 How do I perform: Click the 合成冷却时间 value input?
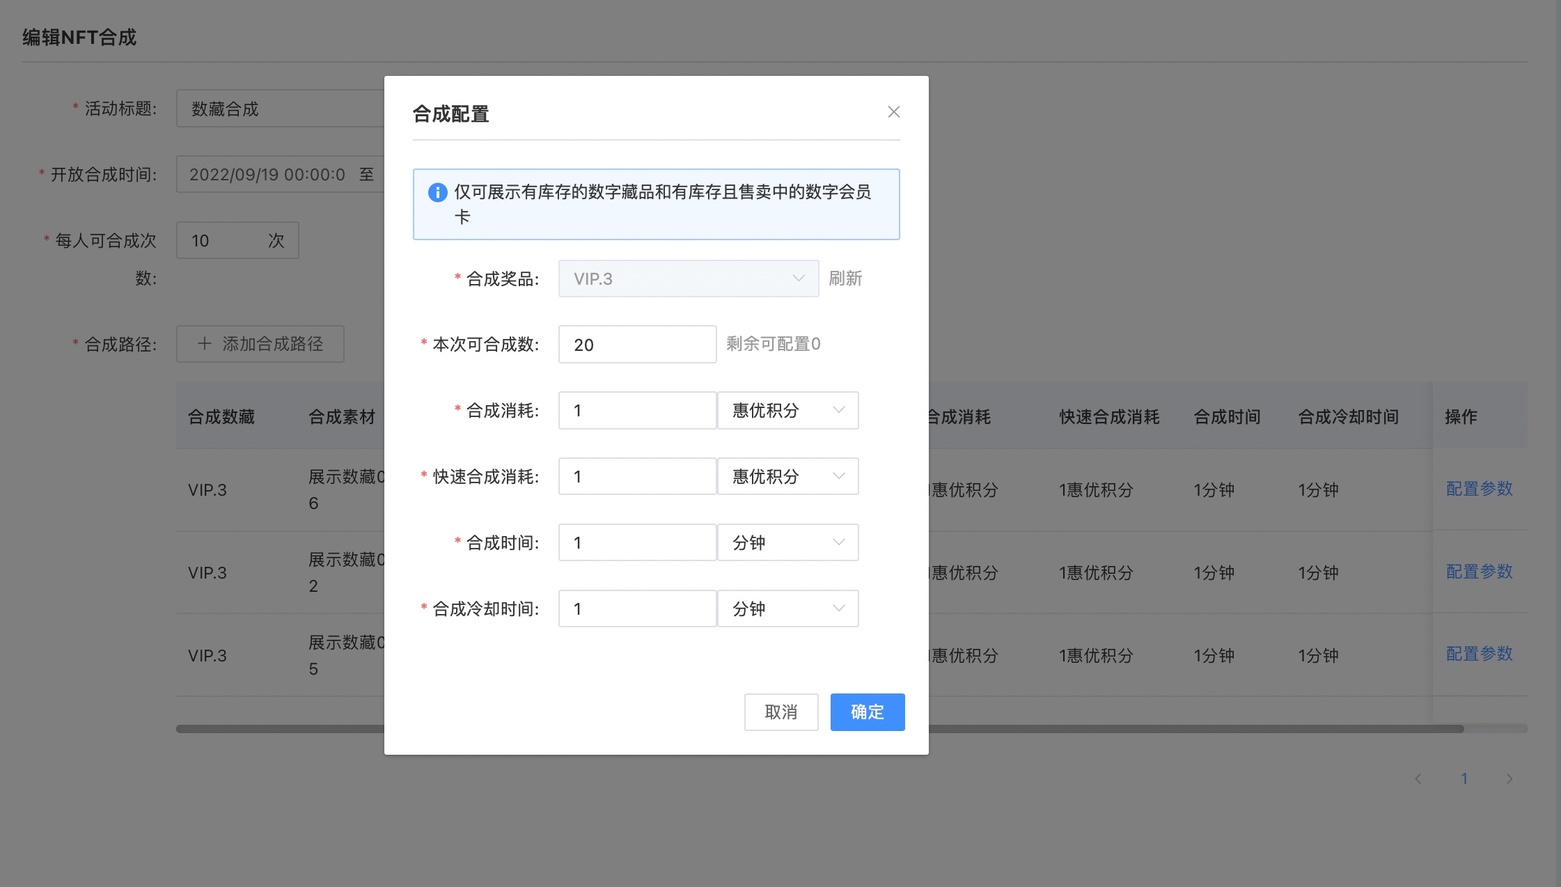(636, 609)
